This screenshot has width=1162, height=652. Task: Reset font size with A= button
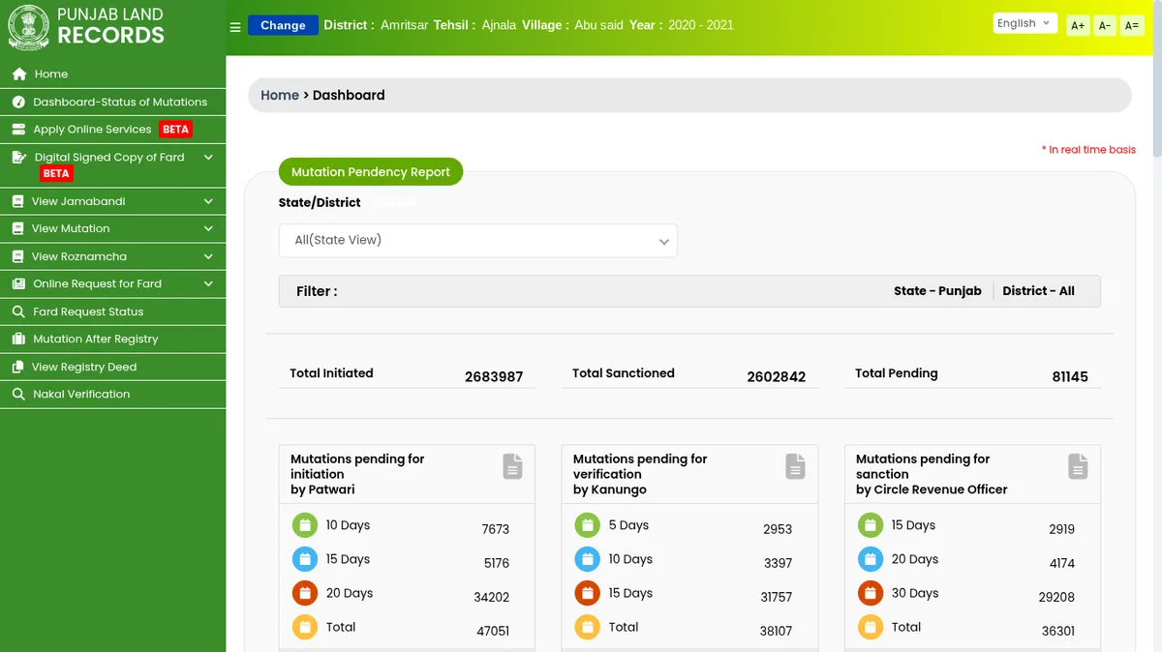click(x=1131, y=26)
